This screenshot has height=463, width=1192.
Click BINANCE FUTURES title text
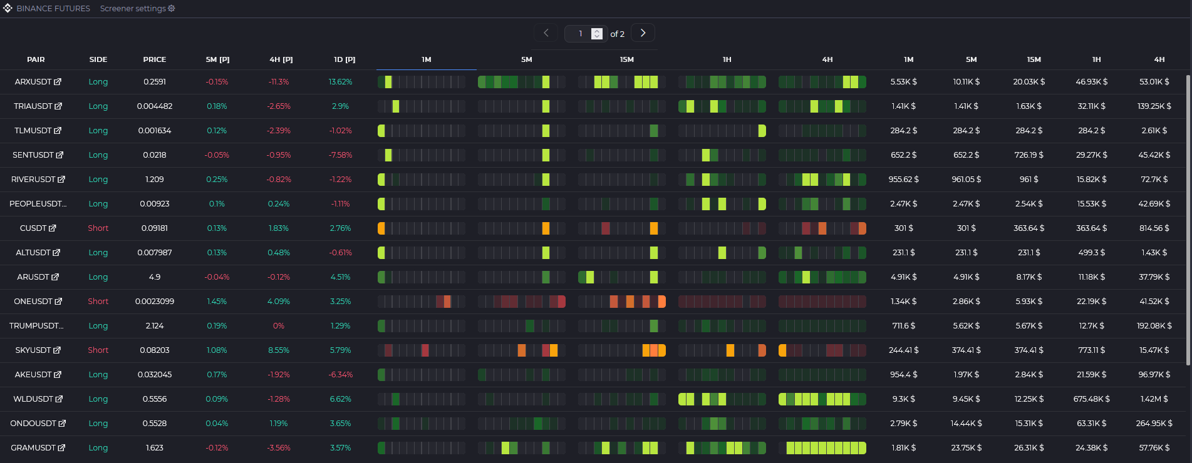click(x=53, y=9)
